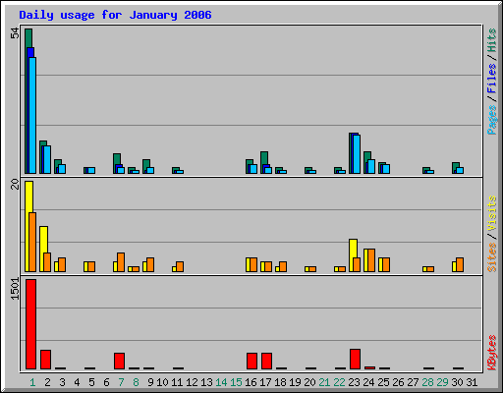The height and width of the screenshot is (393, 503).
Task: Click the 'KBytes' legend label
Action: (x=491, y=353)
